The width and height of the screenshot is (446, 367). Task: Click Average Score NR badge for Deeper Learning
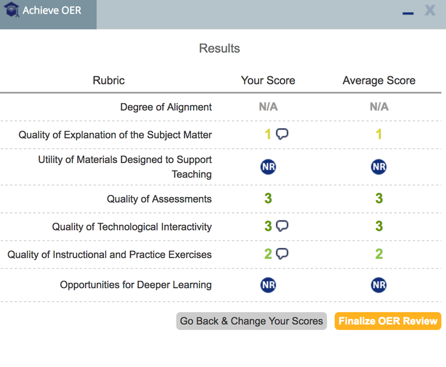coord(379,285)
